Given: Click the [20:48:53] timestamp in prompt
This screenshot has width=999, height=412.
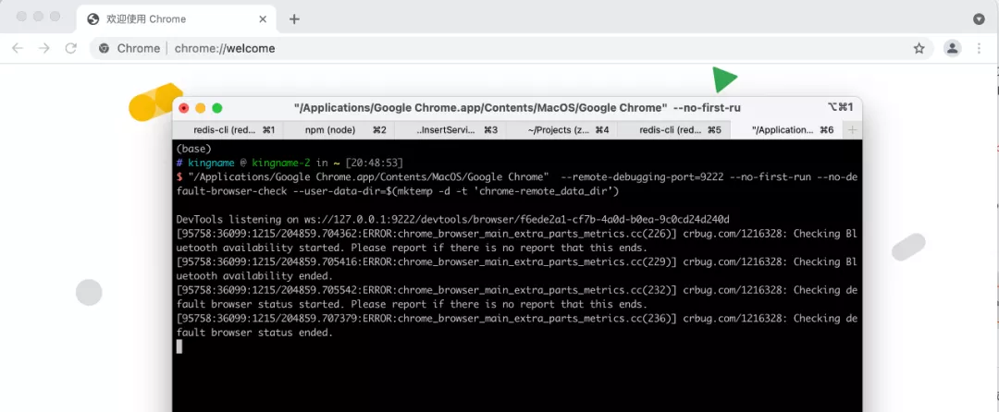Looking at the screenshot, I should click(375, 163).
